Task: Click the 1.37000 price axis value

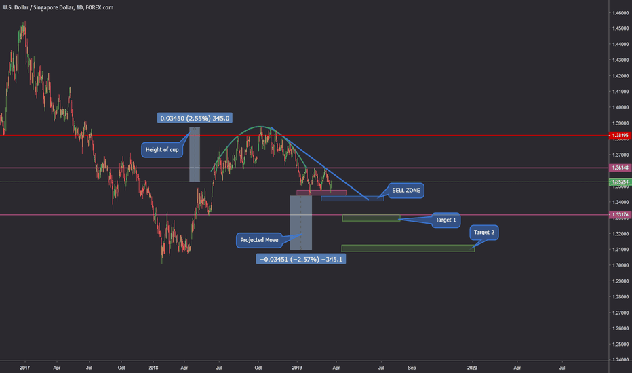Action: [x=620, y=155]
